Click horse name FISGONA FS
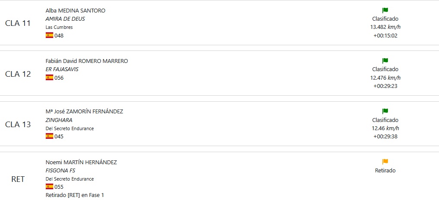Image resolution: width=439 pixels, height=203 pixels. click(x=60, y=171)
